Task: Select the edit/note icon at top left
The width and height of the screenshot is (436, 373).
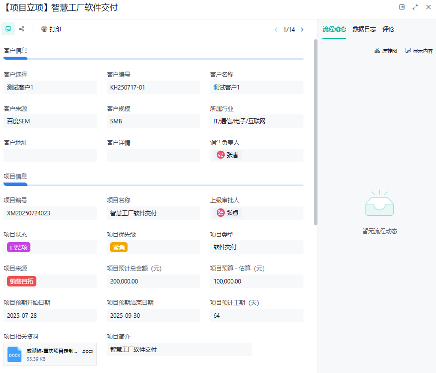Action: coord(8,28)
